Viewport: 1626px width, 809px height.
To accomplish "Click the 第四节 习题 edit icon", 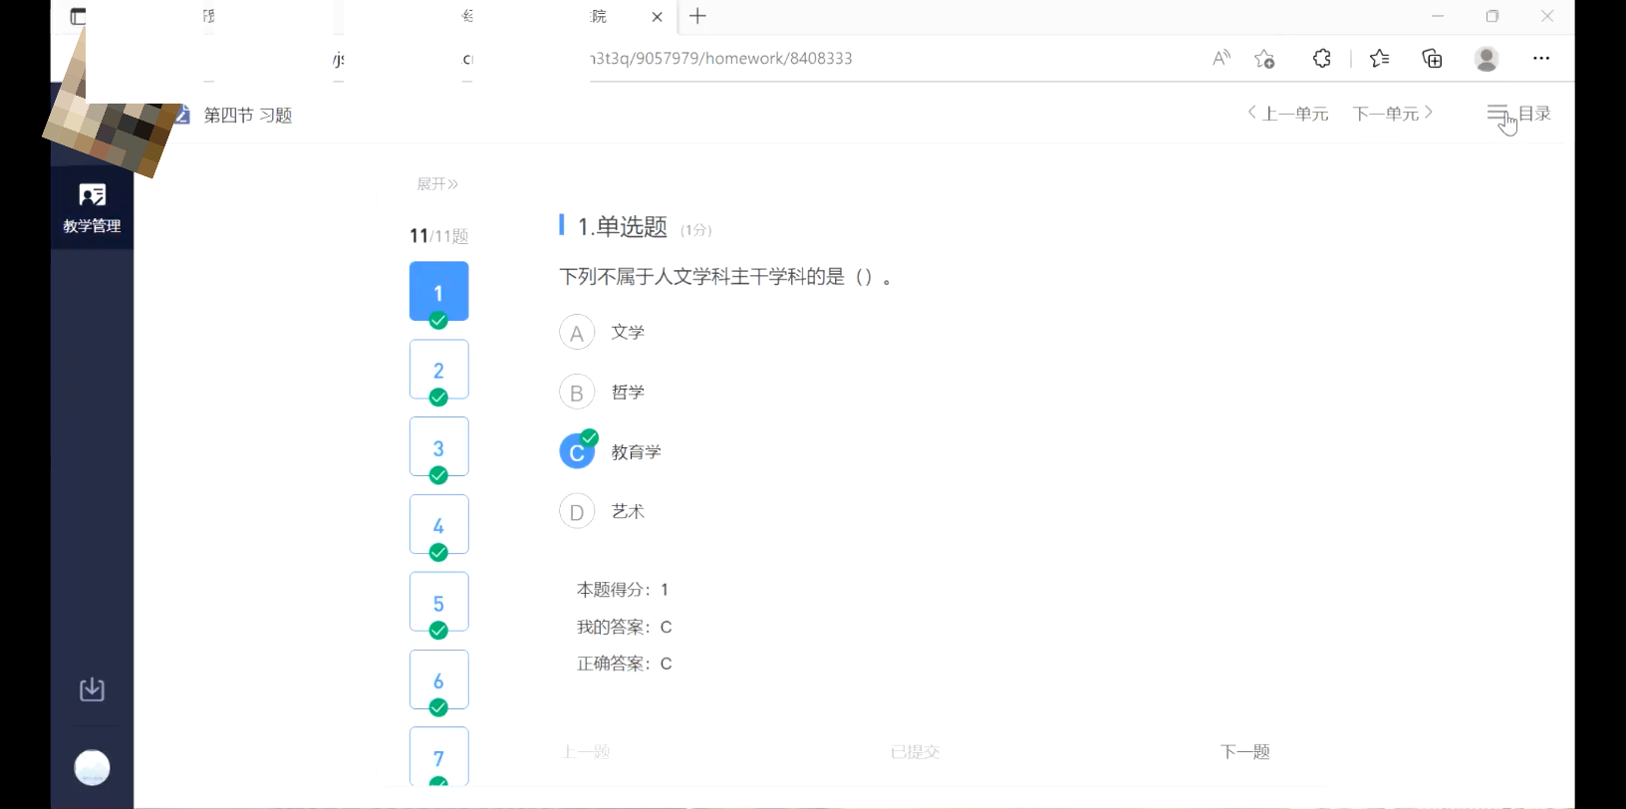I will (x=182, y=115).
